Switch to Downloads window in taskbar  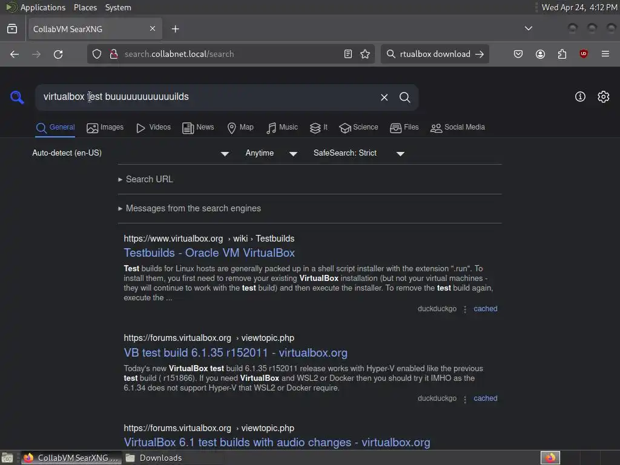point(154,458)
